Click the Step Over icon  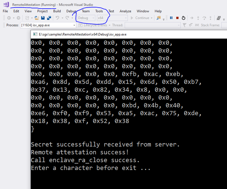click(204, 18)
